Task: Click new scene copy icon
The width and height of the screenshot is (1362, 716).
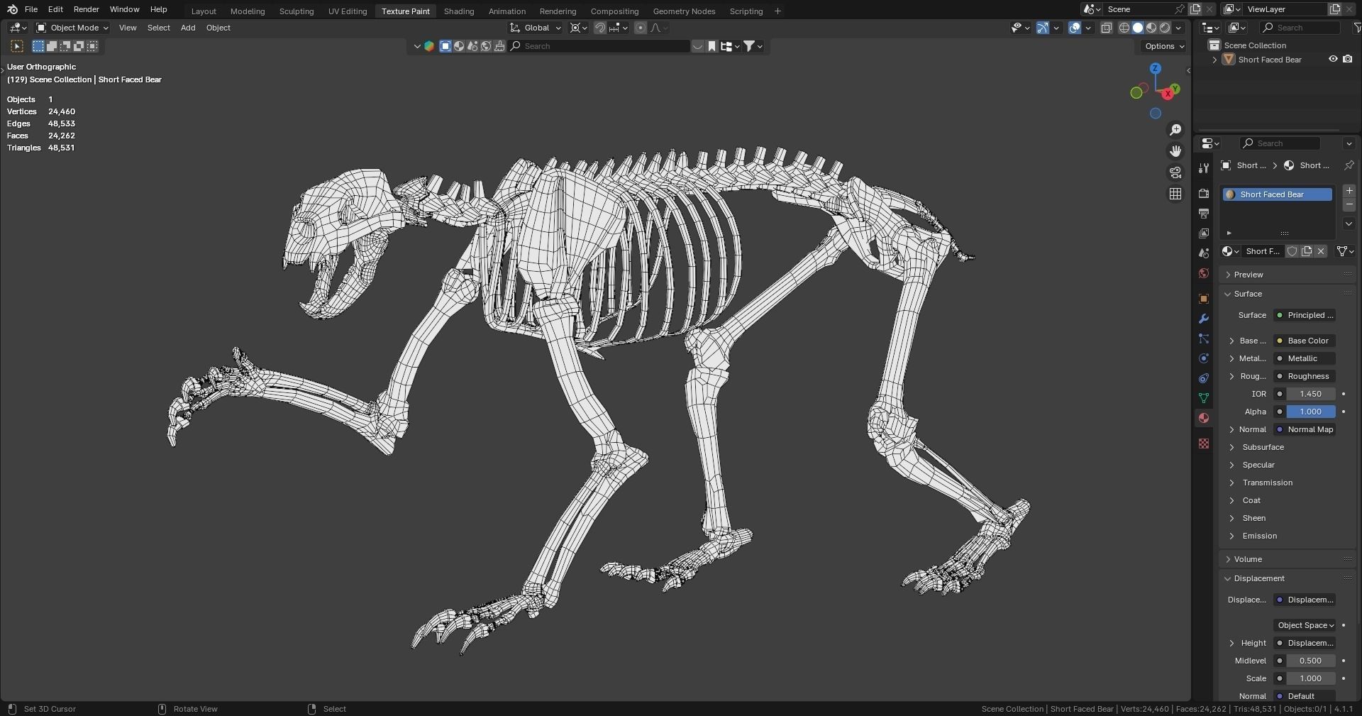Action: [1195, 9]
